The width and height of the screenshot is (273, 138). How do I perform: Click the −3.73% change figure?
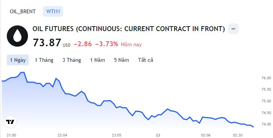(x=107, y=44)
